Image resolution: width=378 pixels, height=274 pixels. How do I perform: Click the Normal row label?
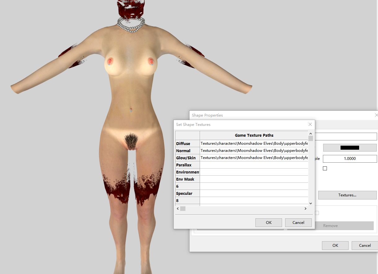click(x=188, y=151)
